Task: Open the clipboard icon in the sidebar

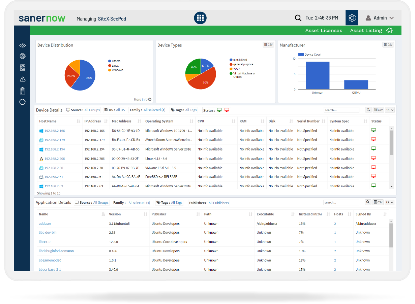Action: tap(23, 91)
